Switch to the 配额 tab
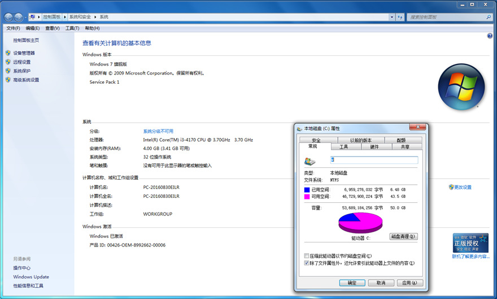This screenshot has width=497, height=299. (x=403, y=140)
